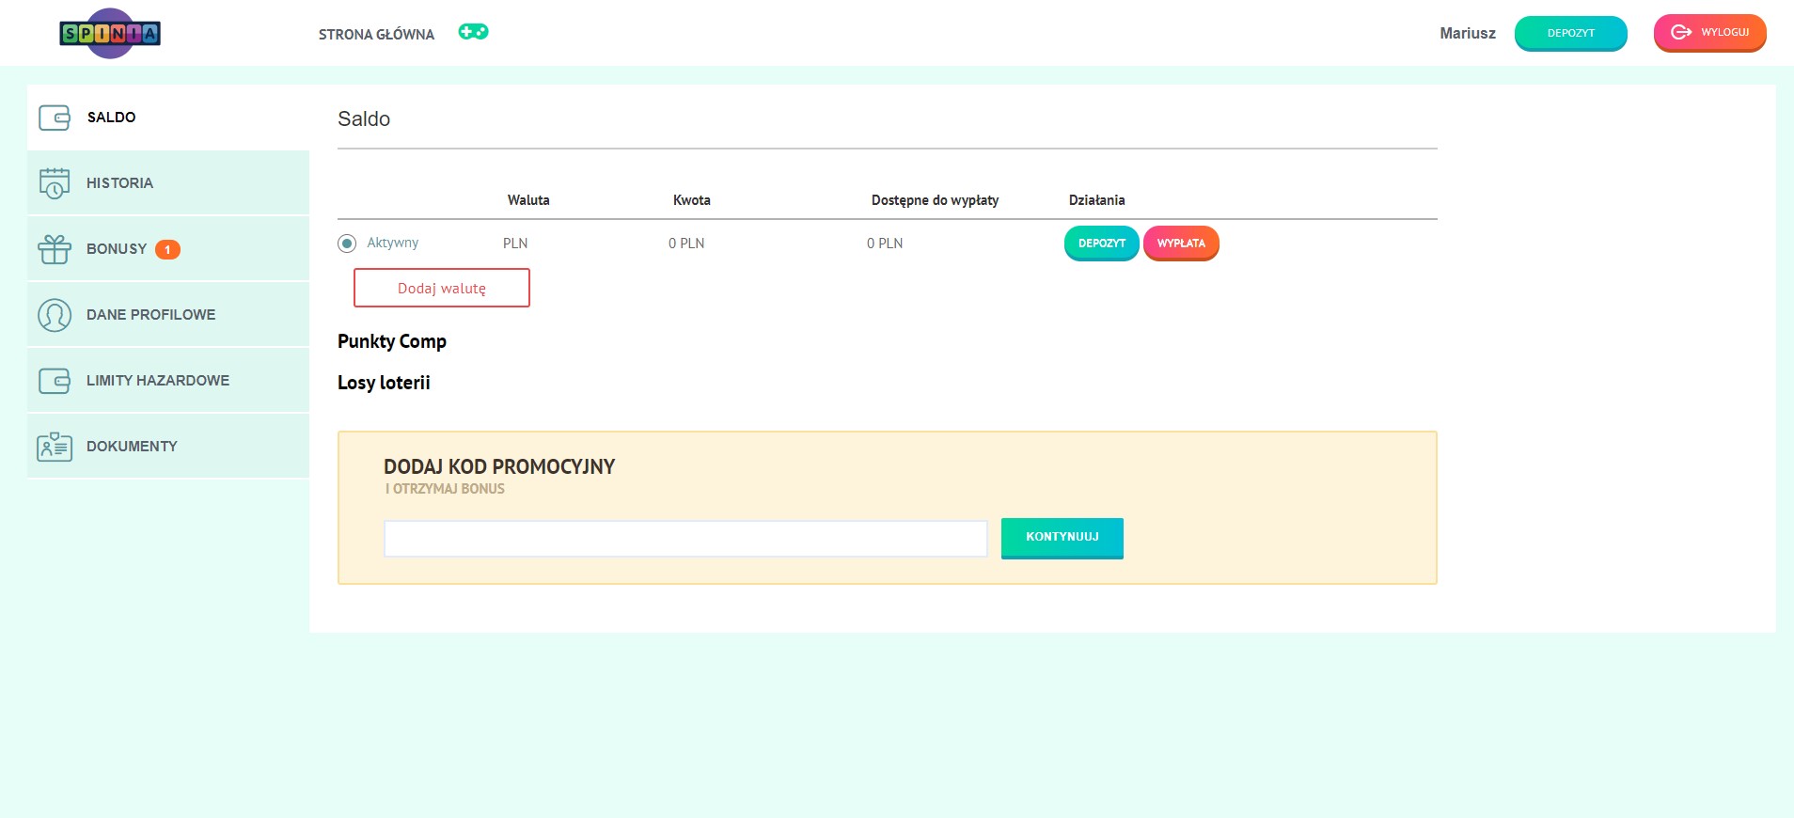Go to STRONA GŁÓWNA

coord(376,34)
